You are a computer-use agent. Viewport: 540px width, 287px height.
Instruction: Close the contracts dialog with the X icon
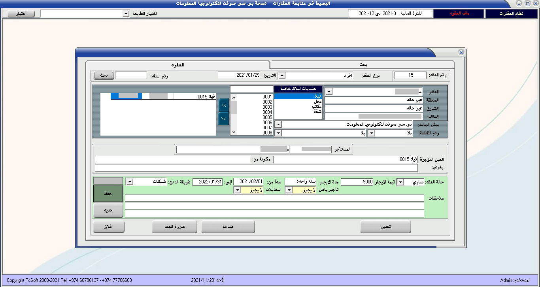[x=461, y=52]
